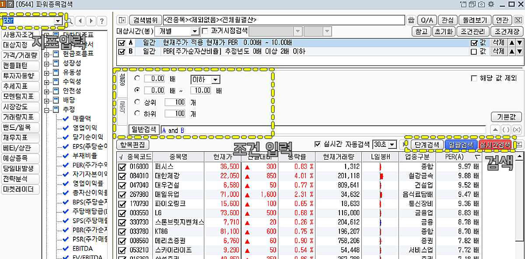
Task: Click the gift box icon near Q/A
Action: coord(411,20)
